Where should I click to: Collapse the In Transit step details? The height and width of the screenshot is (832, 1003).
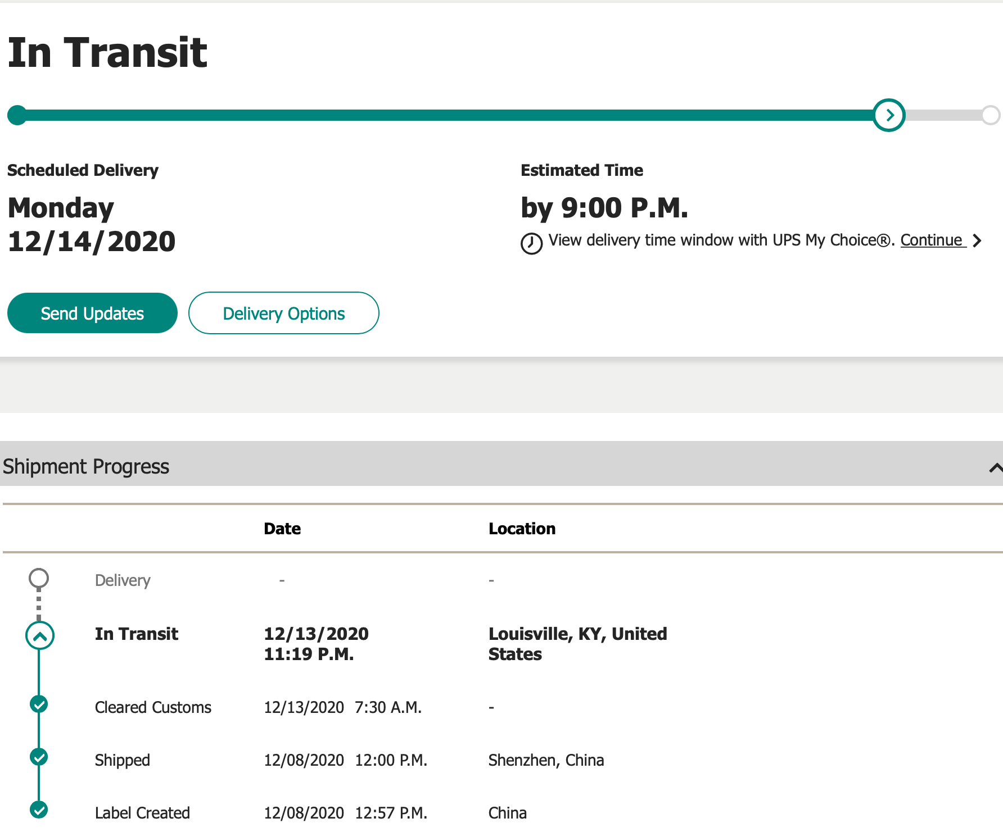tap(40, 636)
